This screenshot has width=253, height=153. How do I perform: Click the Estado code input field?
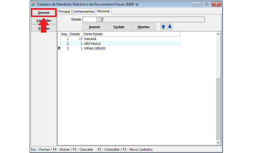pos(89,20)
